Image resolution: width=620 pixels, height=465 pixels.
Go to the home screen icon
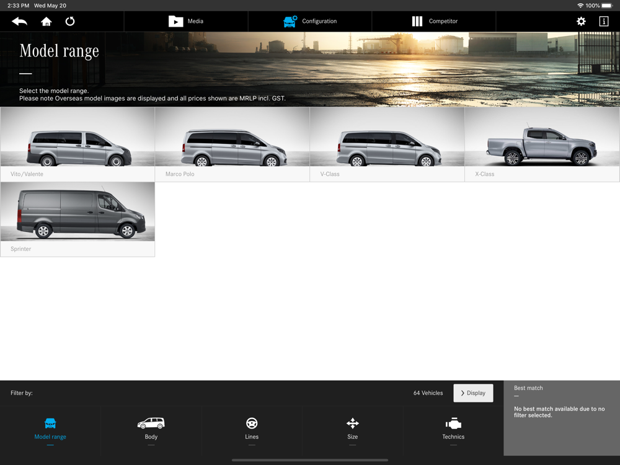point(46,21)
